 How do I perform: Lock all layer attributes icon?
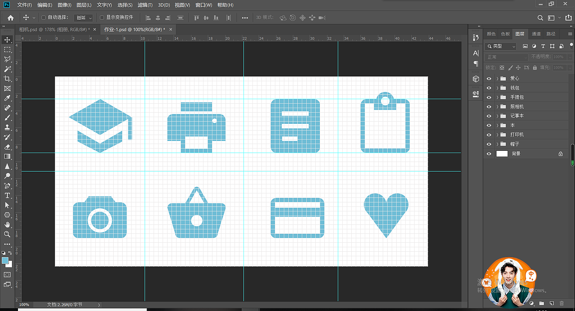click(x=535, y=68)
